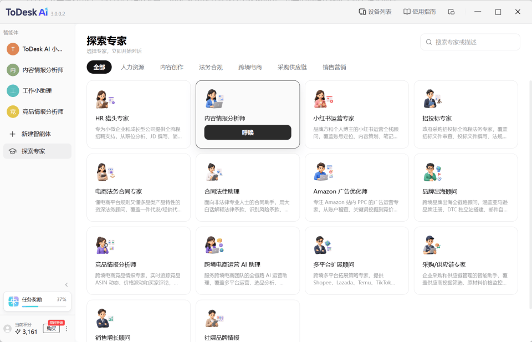This screenshot has width=532, height=342.
Task: Click the 销售增长顾问 card title
Action: tap(113, 338)
